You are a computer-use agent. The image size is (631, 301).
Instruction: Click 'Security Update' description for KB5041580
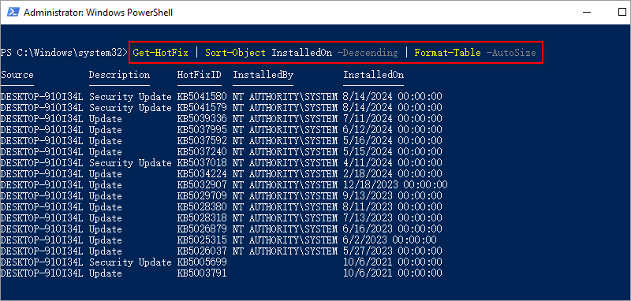130,97
